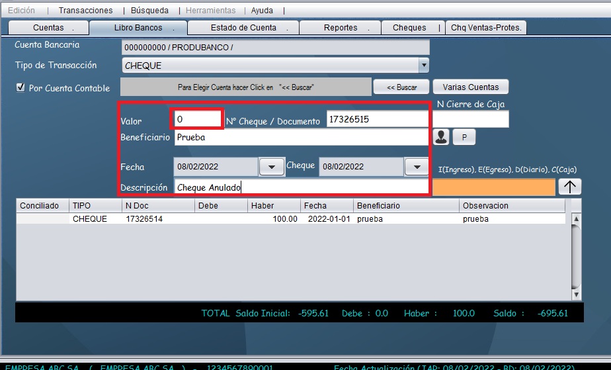611x370 pixels.
Task: Click the beneficiary person icon button
Action: coord(441,137)
